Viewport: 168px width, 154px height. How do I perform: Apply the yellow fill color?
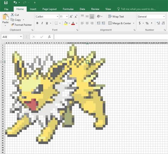coord(66,23)
